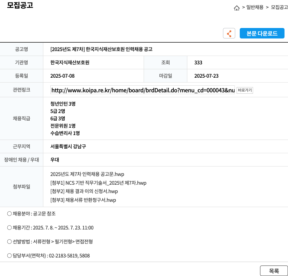The image size is (288, 276).
Task: Click the 등록일 row label
Action: coord(21,76)
